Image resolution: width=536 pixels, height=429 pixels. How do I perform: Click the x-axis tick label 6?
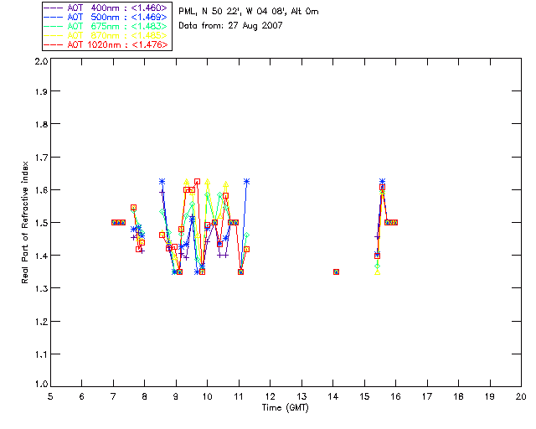pos(82,396)
